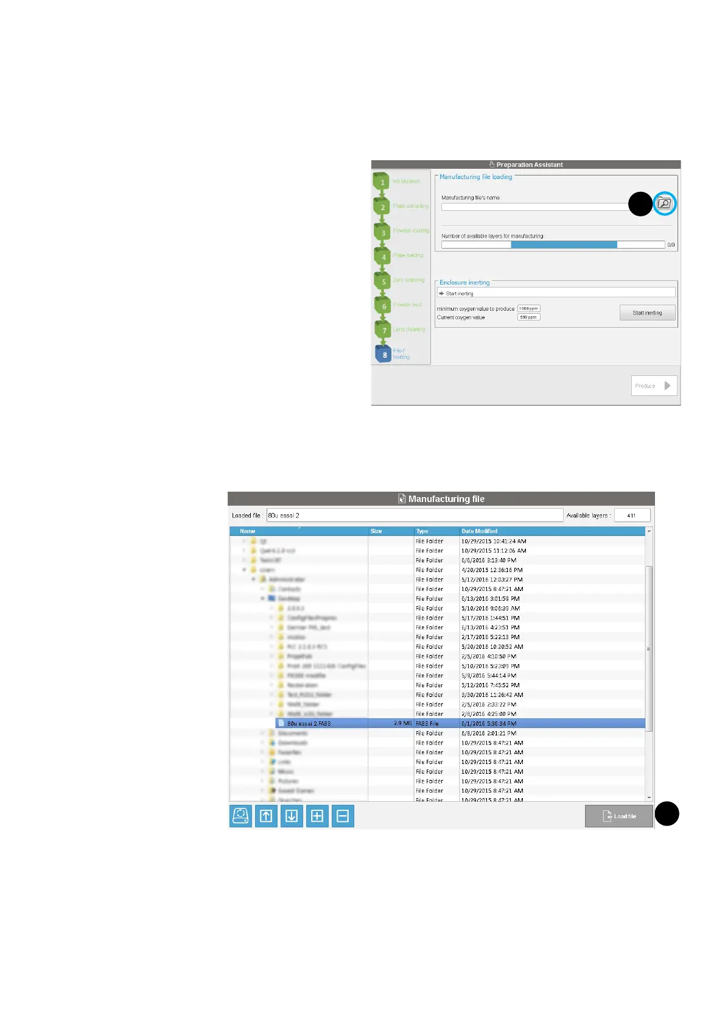Click the down arrow toolbar button
The width and height of the screenshot is (725, 1026).
292,816
